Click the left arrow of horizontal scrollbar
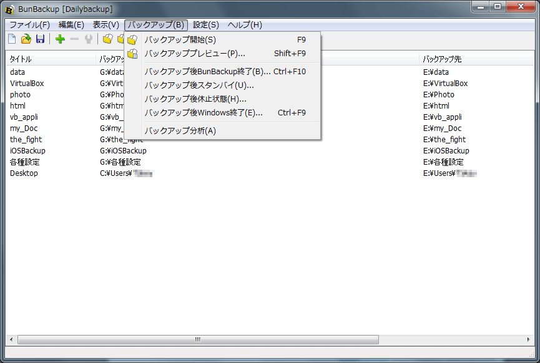540x363 pixels. coord(11,339)
